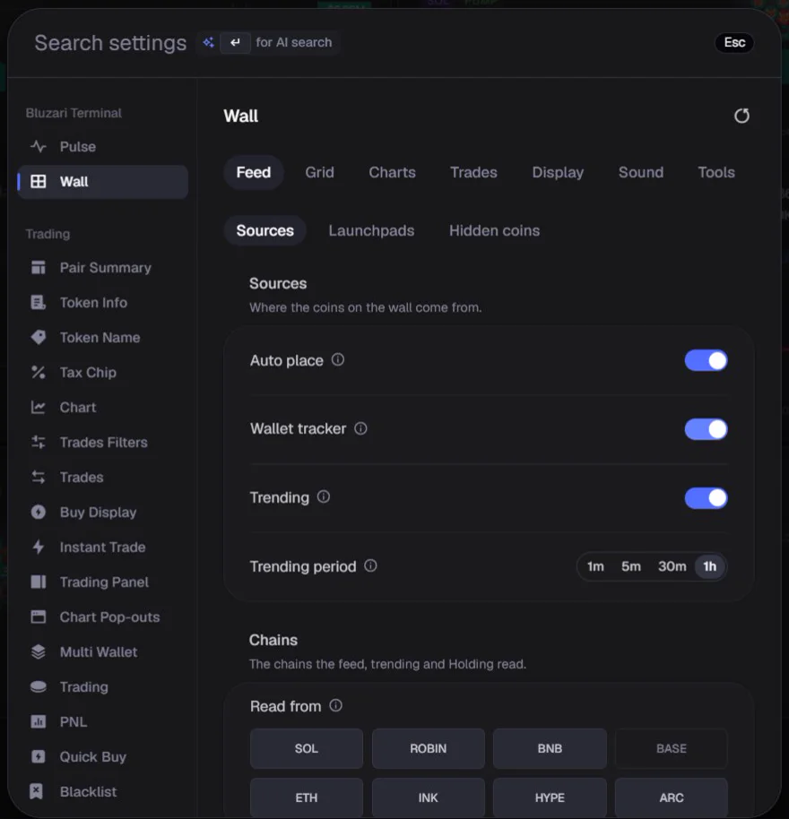This screenshot has width=789, height=819.
Task: Select the Hidden coins sub-tab
Action: tap(494, 230)
